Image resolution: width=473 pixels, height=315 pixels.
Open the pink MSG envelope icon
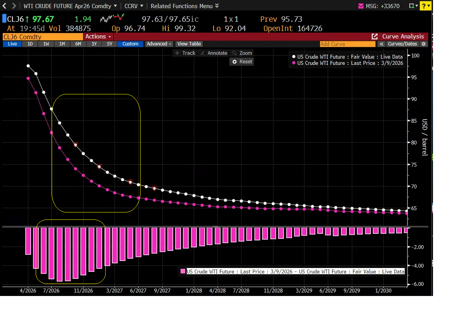pos(360,6)
